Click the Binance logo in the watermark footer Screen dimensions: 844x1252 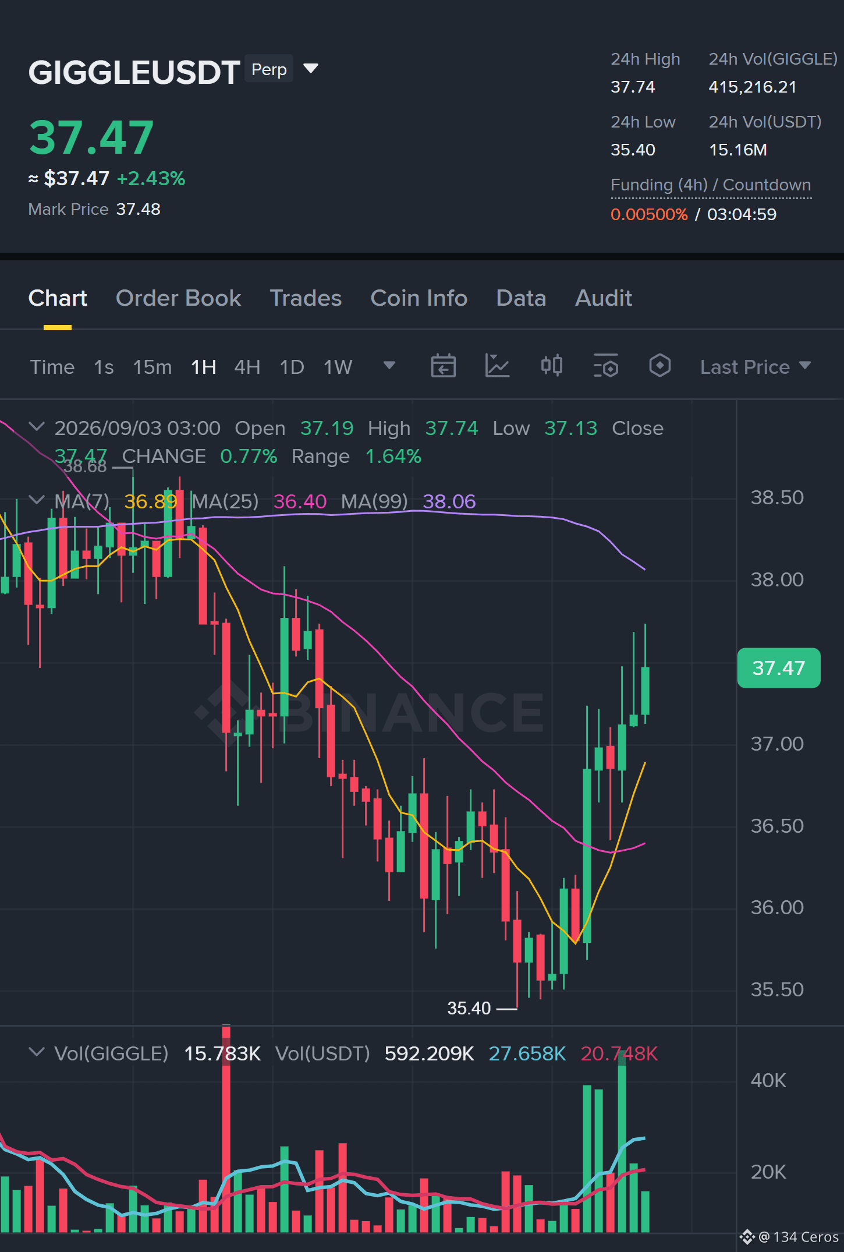coord(747,1236)
